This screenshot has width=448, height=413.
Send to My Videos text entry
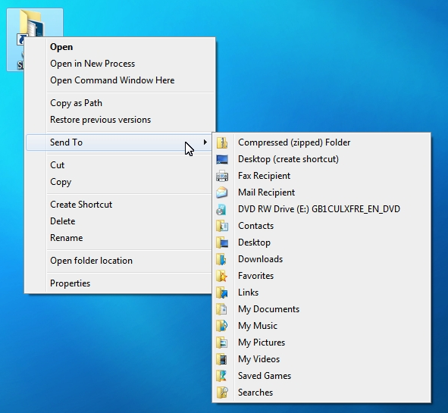258,359
